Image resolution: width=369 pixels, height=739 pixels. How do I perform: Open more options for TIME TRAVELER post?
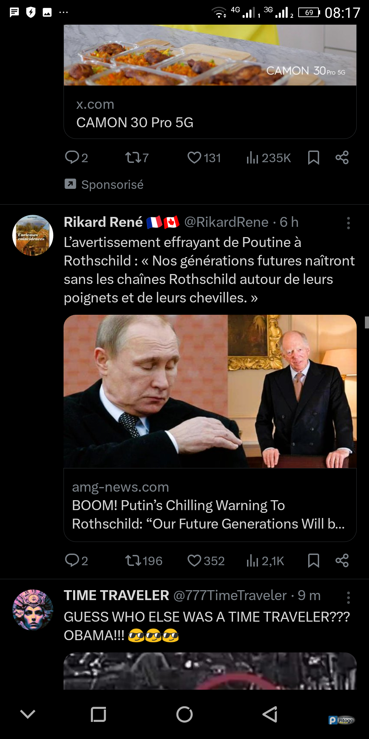(348, 598)
